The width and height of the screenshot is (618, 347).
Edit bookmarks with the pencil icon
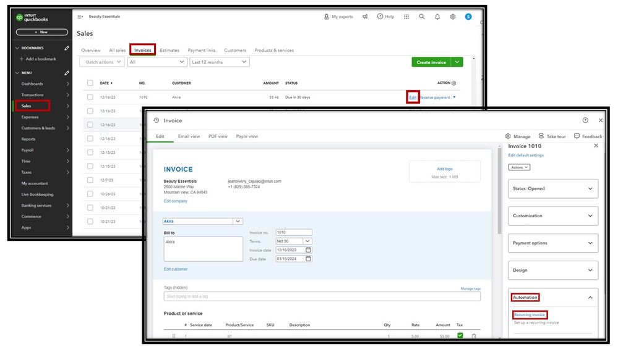(x=67, y=48)
